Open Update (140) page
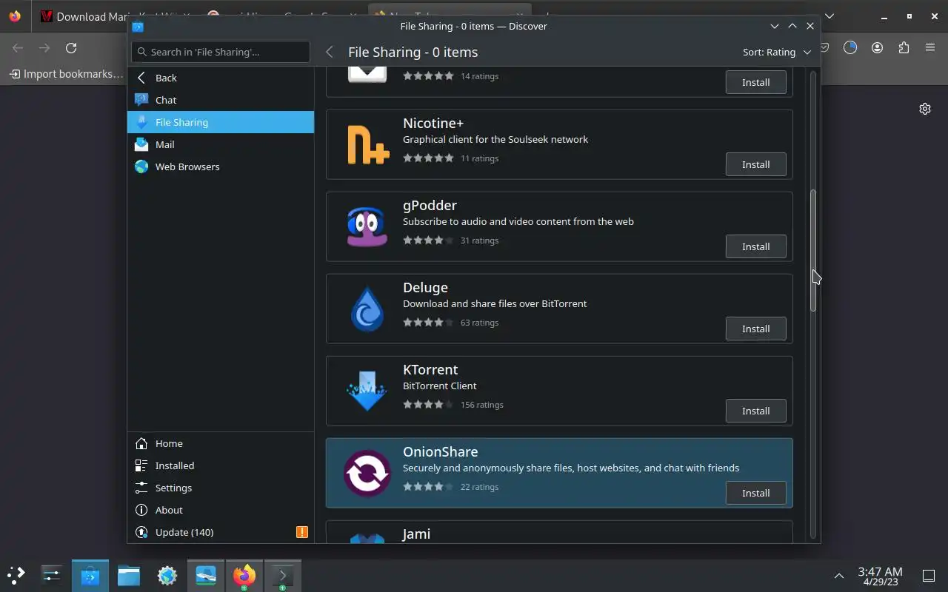The height and width of the screenshot is (592, 948). pyautogui.click(x=221, y=532)
